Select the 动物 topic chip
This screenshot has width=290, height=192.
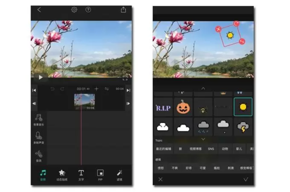(225, 148)
